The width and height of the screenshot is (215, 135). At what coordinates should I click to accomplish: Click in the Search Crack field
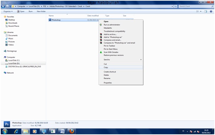tap(196, 6)
